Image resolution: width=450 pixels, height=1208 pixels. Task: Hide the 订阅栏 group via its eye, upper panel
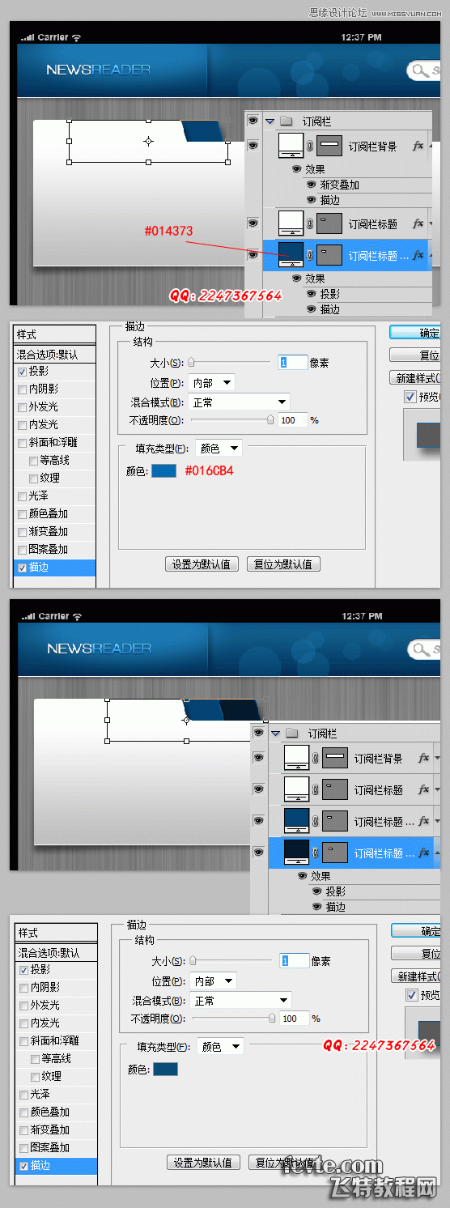pyautogui.click(x=253, y=121)
